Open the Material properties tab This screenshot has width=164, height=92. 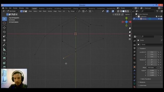(135, 87)
